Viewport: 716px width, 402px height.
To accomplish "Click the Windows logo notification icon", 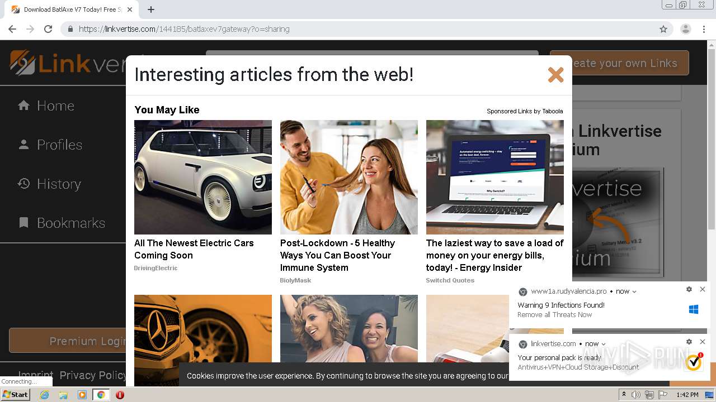I will (694, 309).
